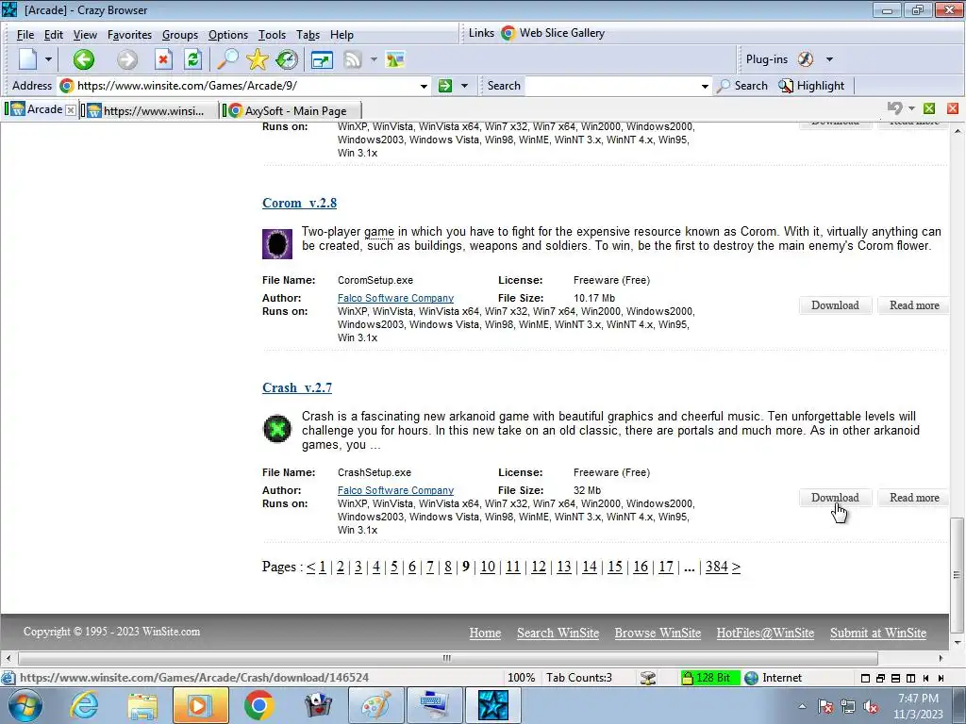Image resolution: width=966 pixels, height=724 pixels.
Task: Click Read more for Corom
Action: (914, 305)
